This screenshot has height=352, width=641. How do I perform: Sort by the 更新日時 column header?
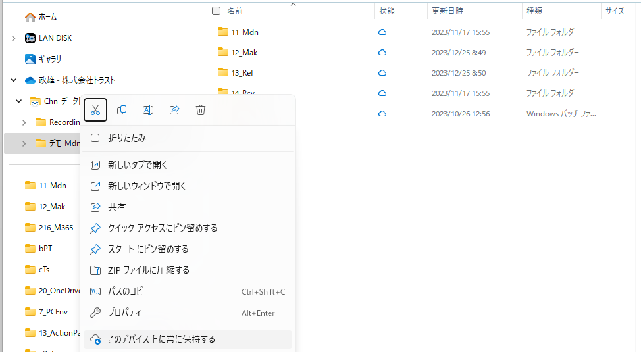click(x=448, y=11)
